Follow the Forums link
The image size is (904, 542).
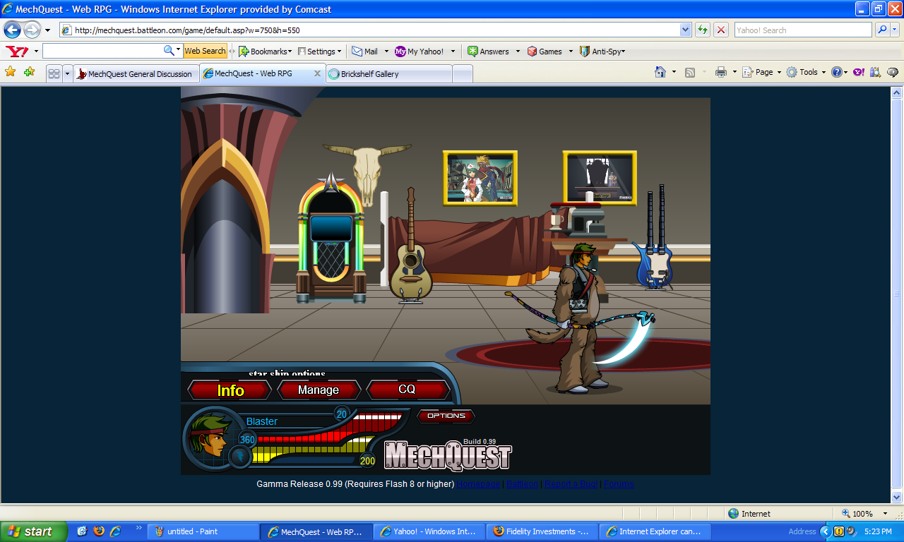[619, 484]
